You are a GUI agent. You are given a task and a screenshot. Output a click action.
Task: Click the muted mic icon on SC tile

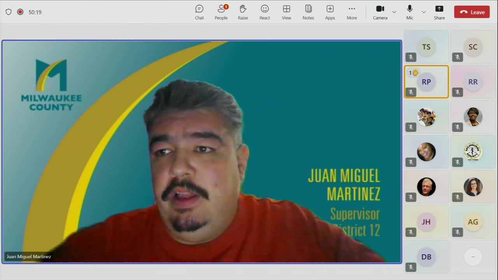click(458, 57)
